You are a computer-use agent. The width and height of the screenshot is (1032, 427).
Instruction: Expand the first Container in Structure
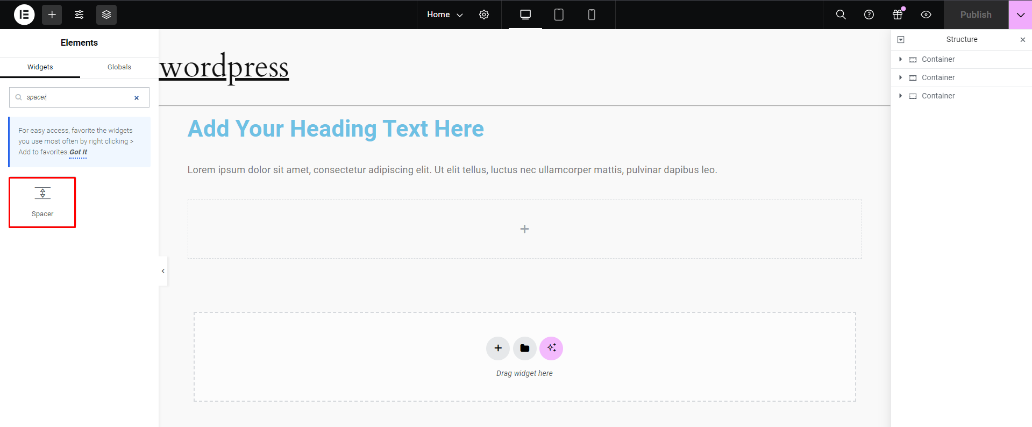click(901, 59)
